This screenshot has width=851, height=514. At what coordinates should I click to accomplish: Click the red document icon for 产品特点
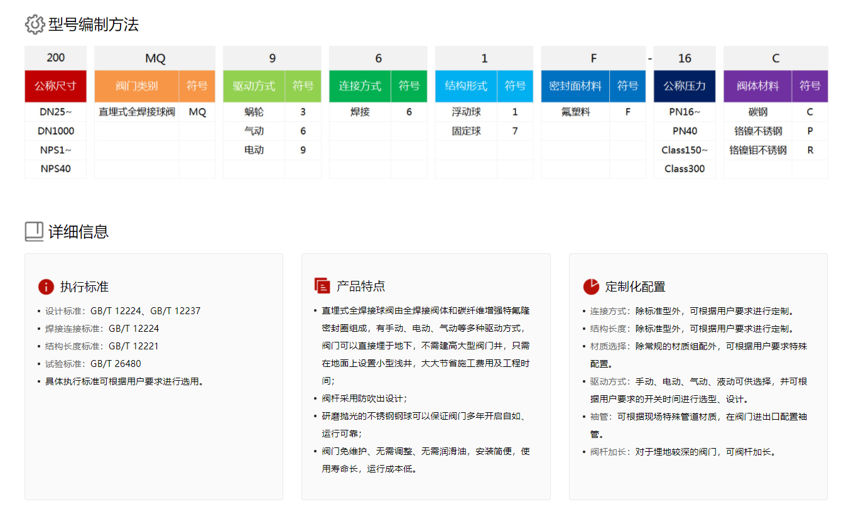pos(322,286)
